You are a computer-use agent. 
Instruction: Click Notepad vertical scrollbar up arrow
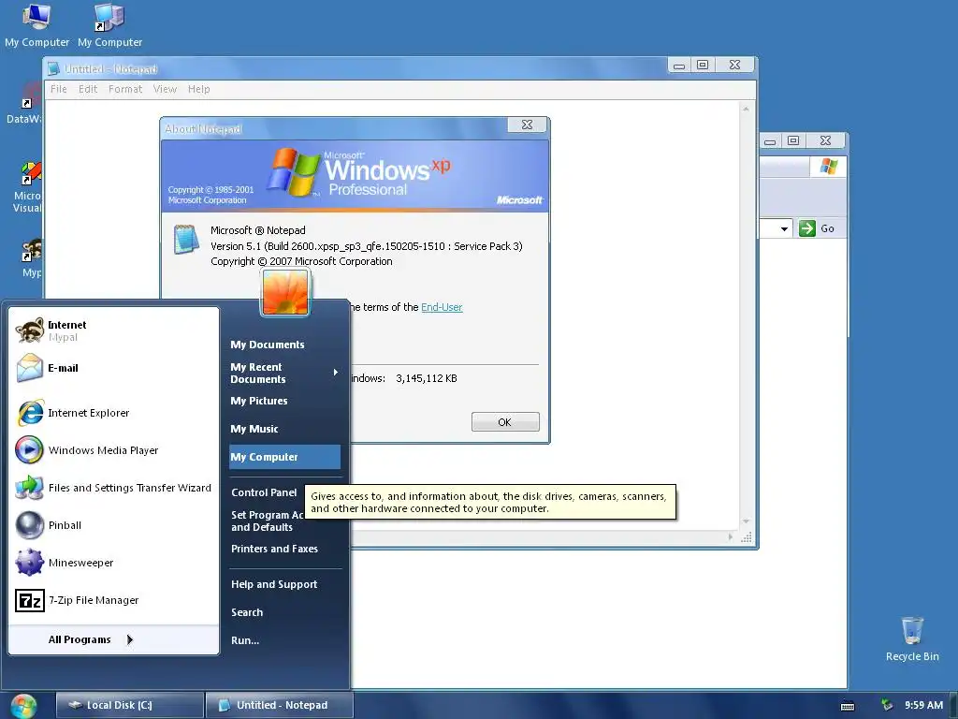(746, 109)
